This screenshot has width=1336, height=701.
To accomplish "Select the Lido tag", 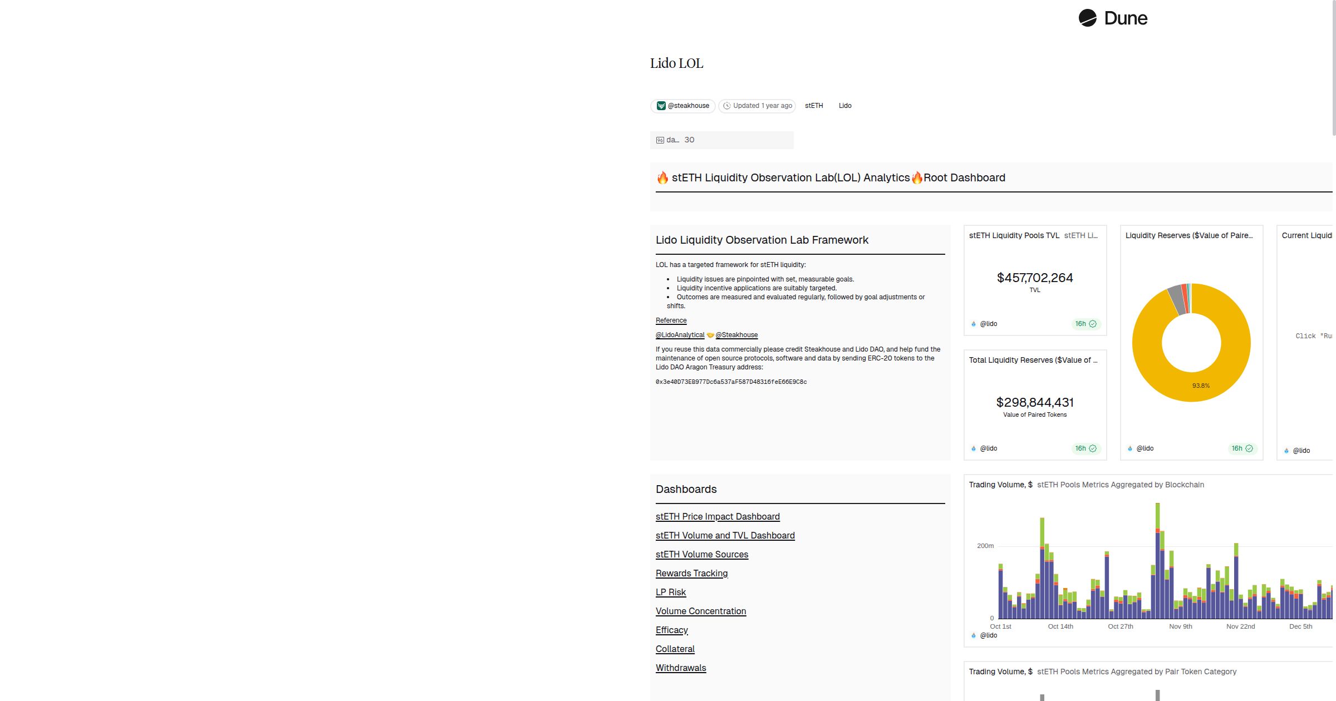I will 844,106.
